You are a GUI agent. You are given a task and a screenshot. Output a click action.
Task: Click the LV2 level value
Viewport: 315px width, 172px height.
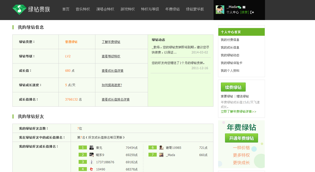pyautogui.click(x=68, y=56)
